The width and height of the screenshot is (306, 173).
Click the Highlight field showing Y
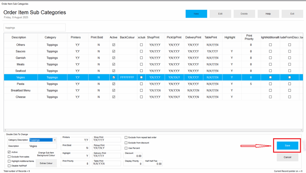pyautogui.click(x=75, y=156)
